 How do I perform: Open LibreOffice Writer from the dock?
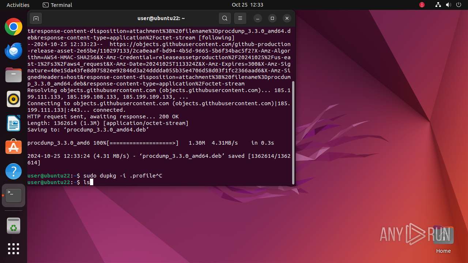click(14, 123)
